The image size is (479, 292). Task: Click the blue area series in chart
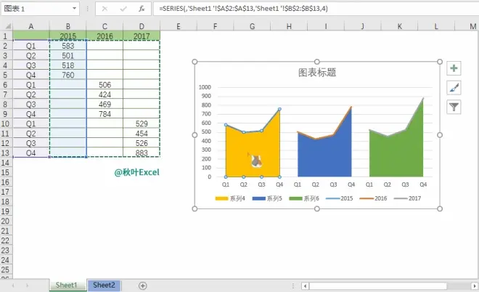point(324,156)
